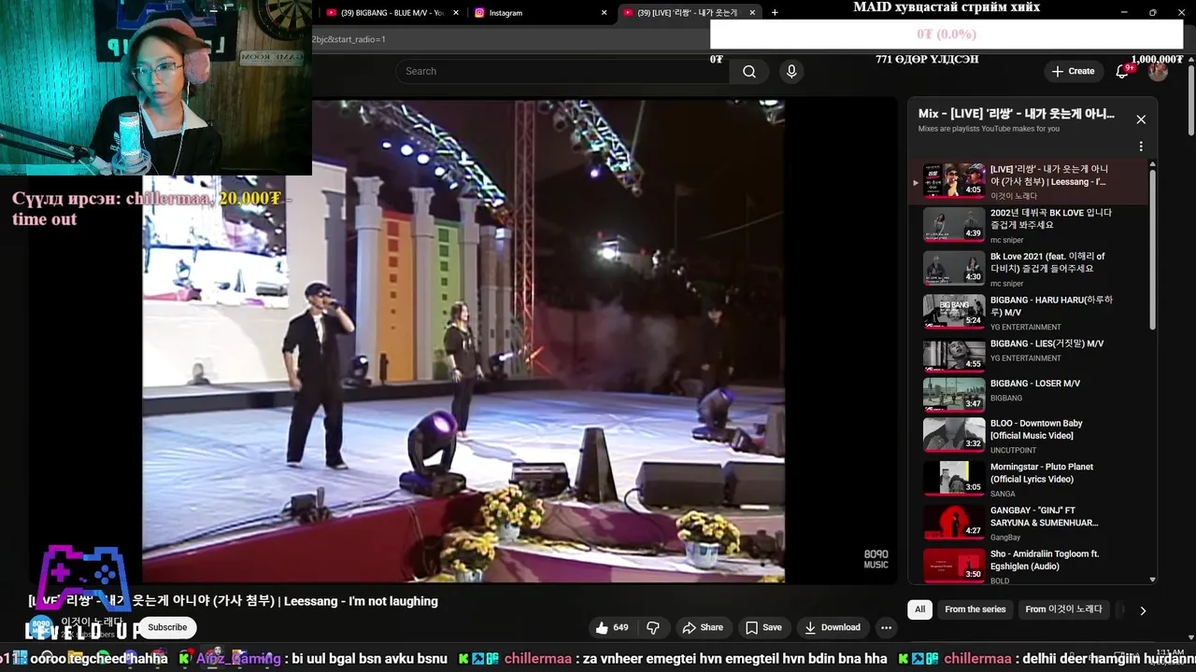
Task: Open the account avatar menu
Action: click(x=1158, y=71)
